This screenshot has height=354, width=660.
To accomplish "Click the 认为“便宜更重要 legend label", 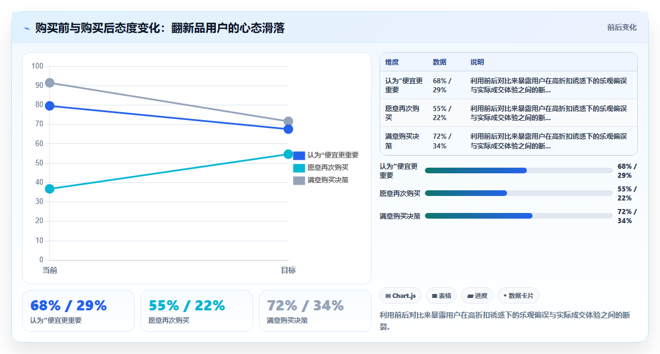I will (x=333, y=155).
